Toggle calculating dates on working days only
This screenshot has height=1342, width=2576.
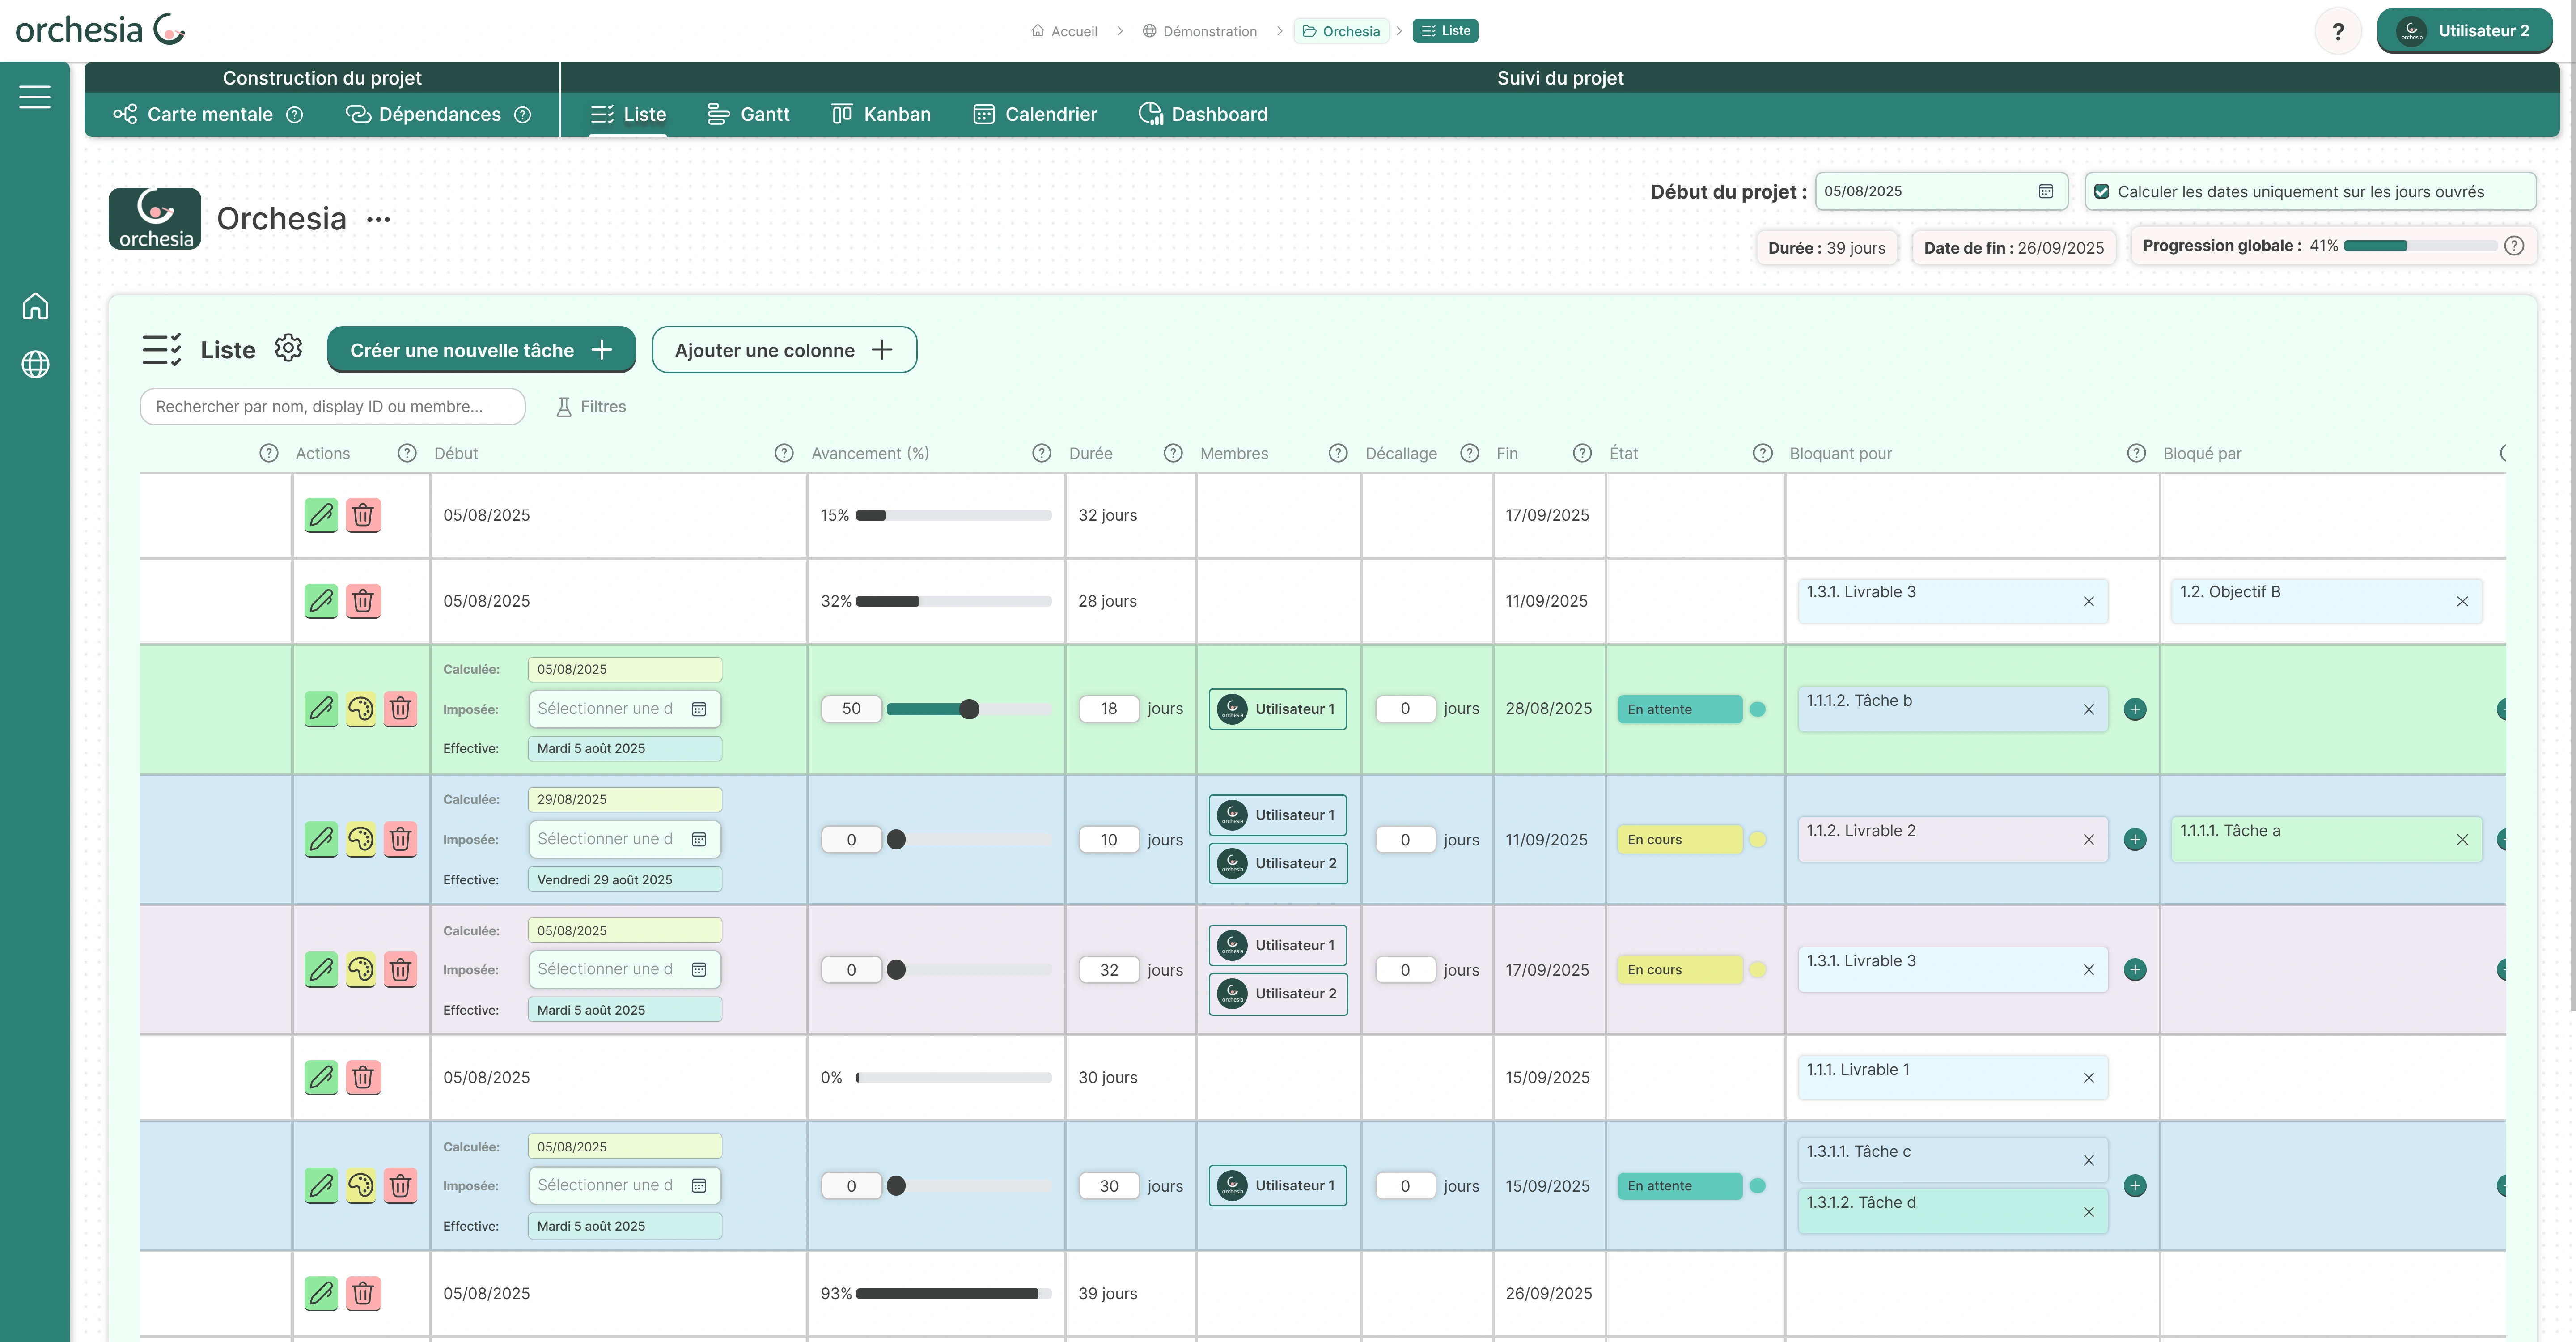[x=2102, y=191]
